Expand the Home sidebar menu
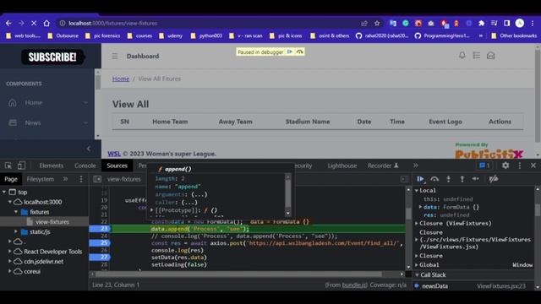This screenshot has width=541, height=304. [x=47, y=102]
